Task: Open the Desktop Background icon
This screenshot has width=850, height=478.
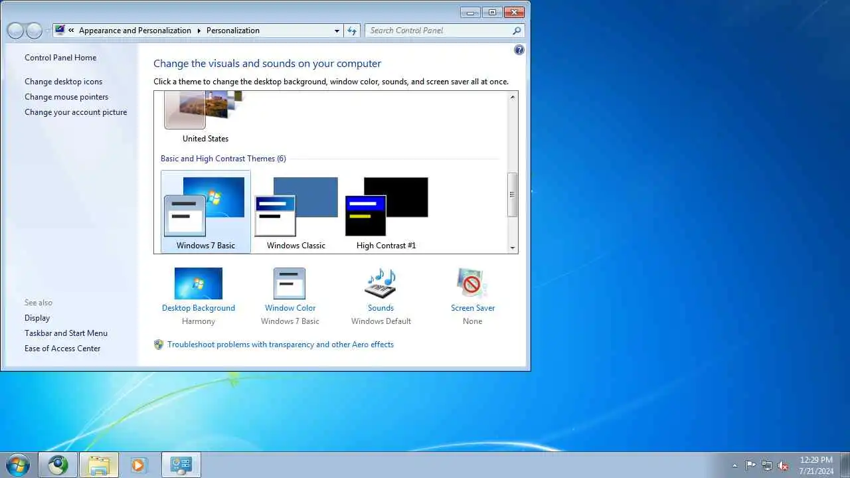Action: [199, 283]
